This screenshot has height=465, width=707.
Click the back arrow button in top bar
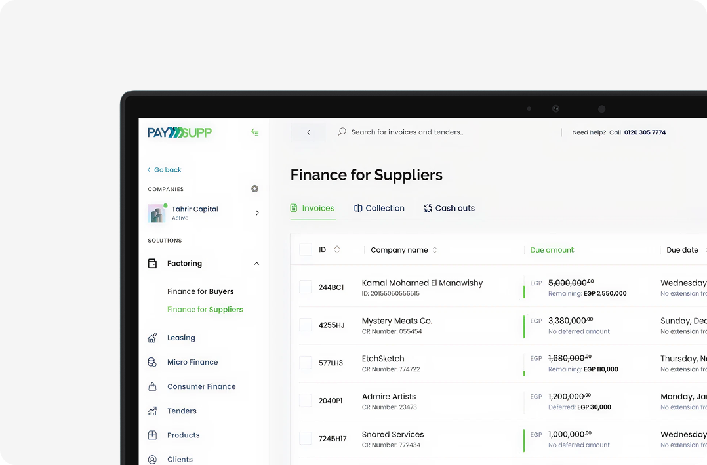point(308,132)
